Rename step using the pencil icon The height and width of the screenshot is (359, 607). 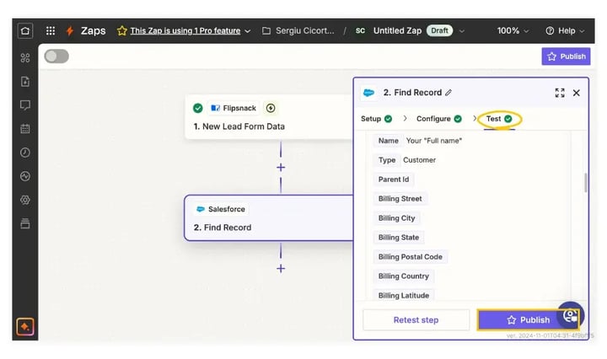[x=449, y=93]
